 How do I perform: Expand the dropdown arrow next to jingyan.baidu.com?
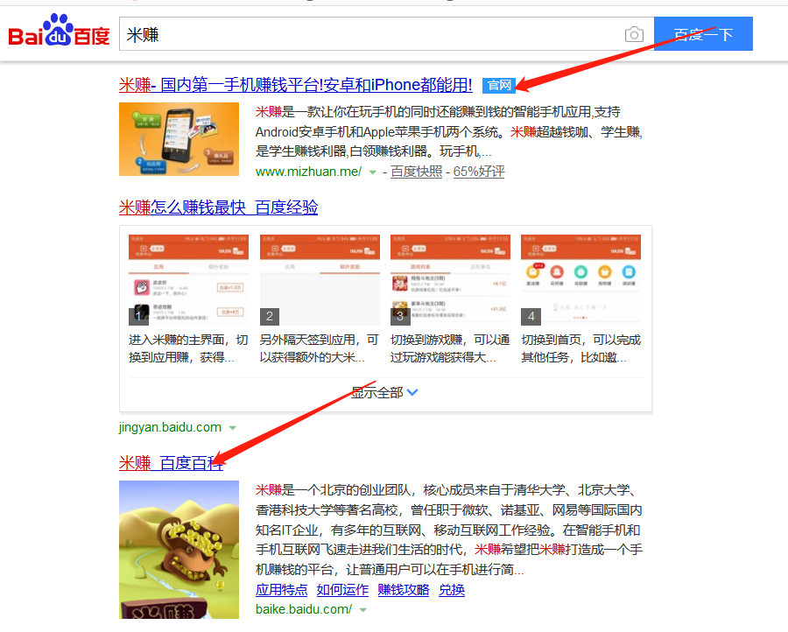click(233, 428)
